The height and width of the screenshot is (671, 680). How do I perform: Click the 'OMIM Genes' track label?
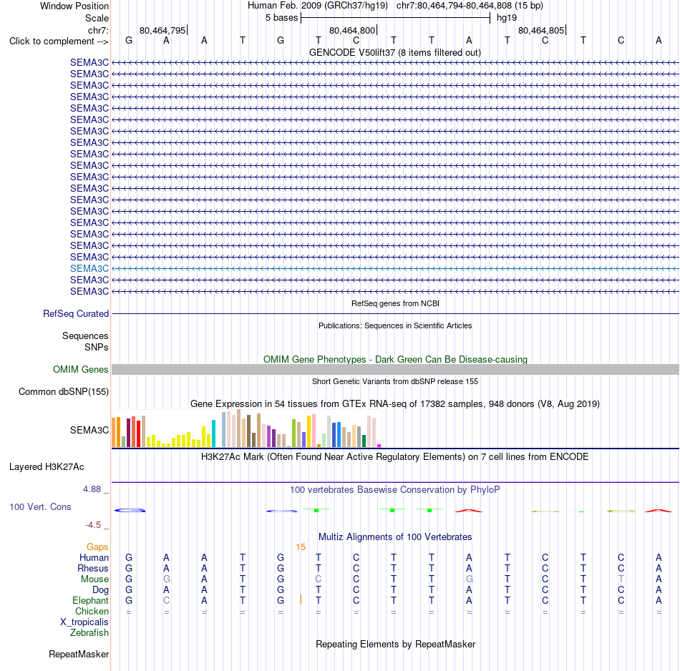[x=80, y=369]
